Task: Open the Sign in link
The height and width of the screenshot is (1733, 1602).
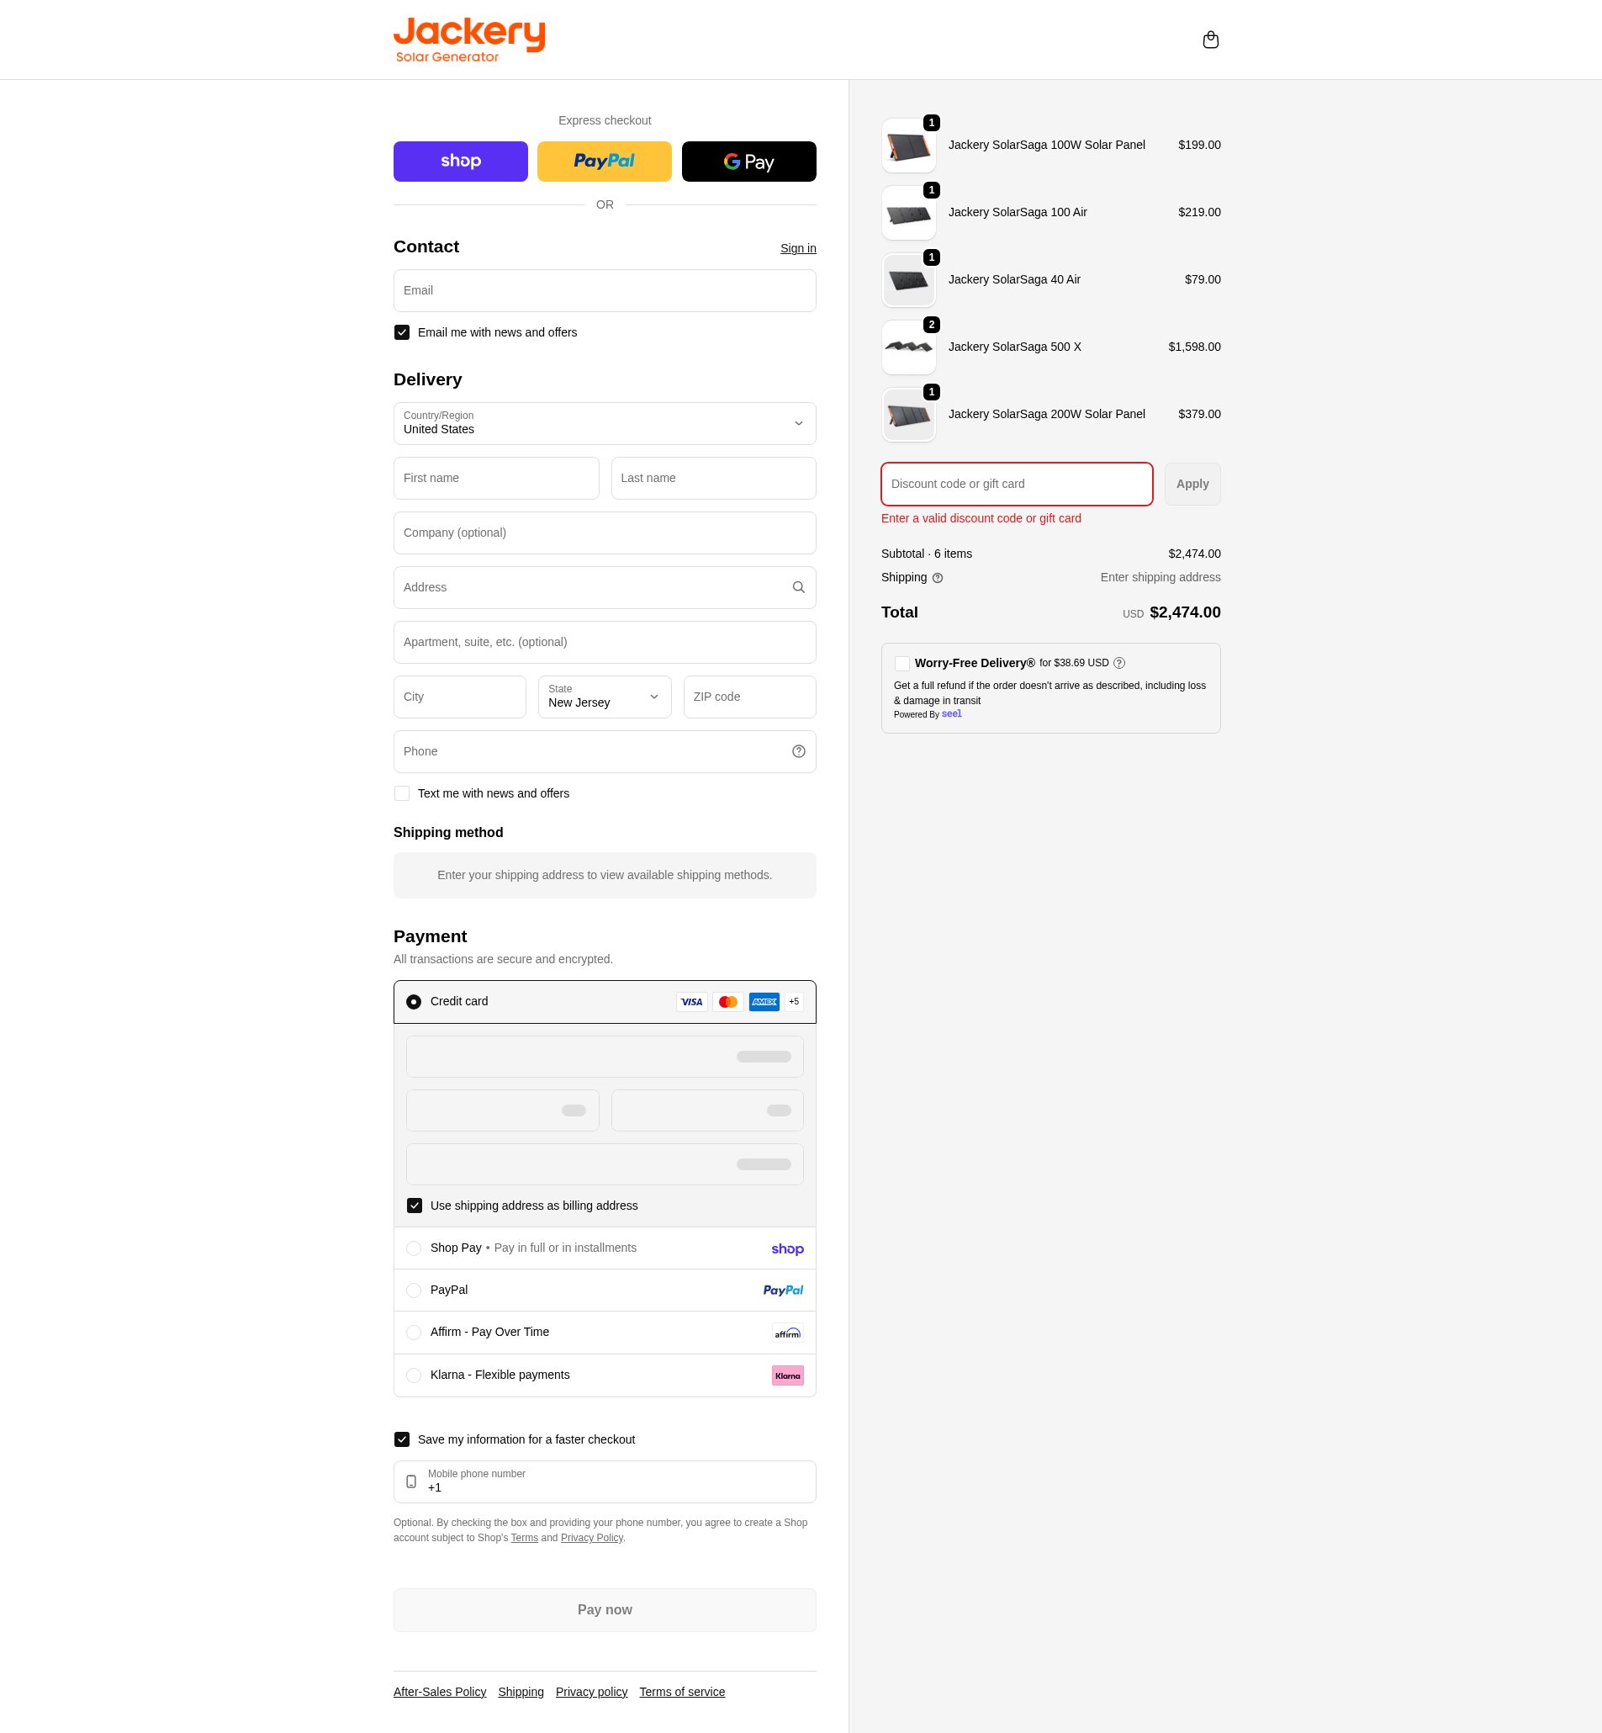Action: click(x=796, y=248)
